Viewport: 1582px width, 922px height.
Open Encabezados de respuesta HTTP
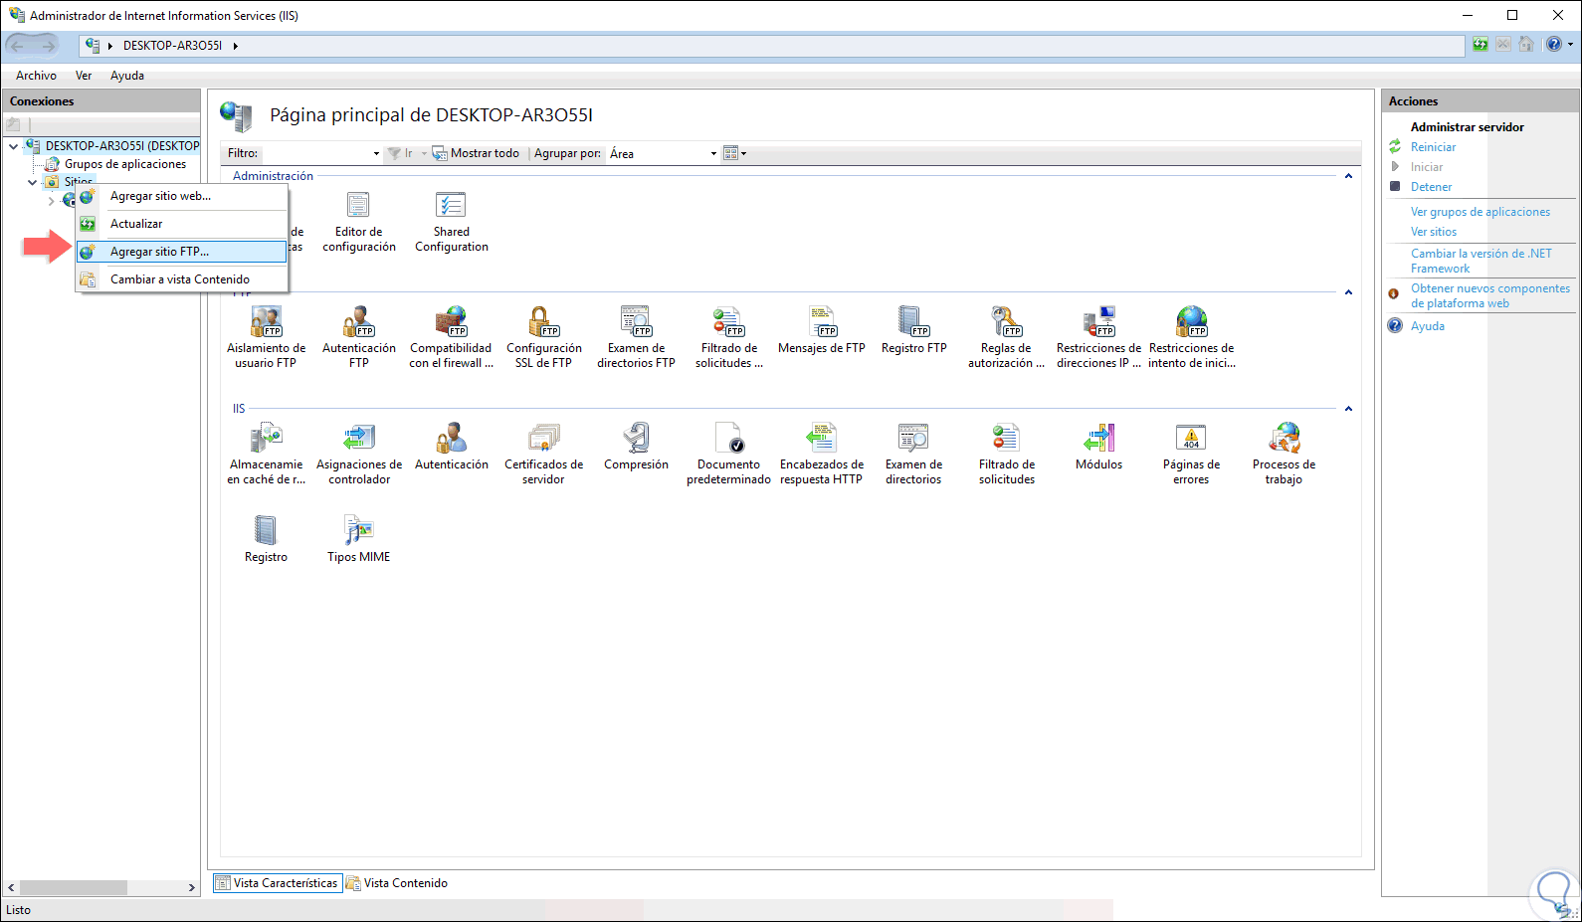822,455
